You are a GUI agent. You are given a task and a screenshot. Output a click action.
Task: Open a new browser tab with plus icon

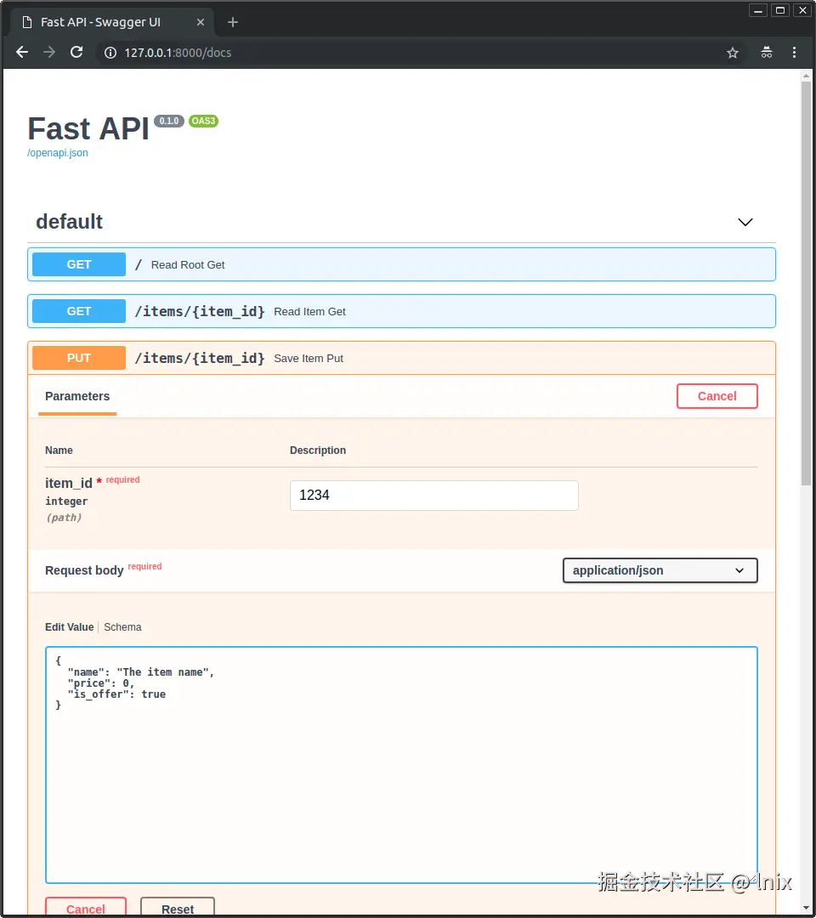coord(233,22)
